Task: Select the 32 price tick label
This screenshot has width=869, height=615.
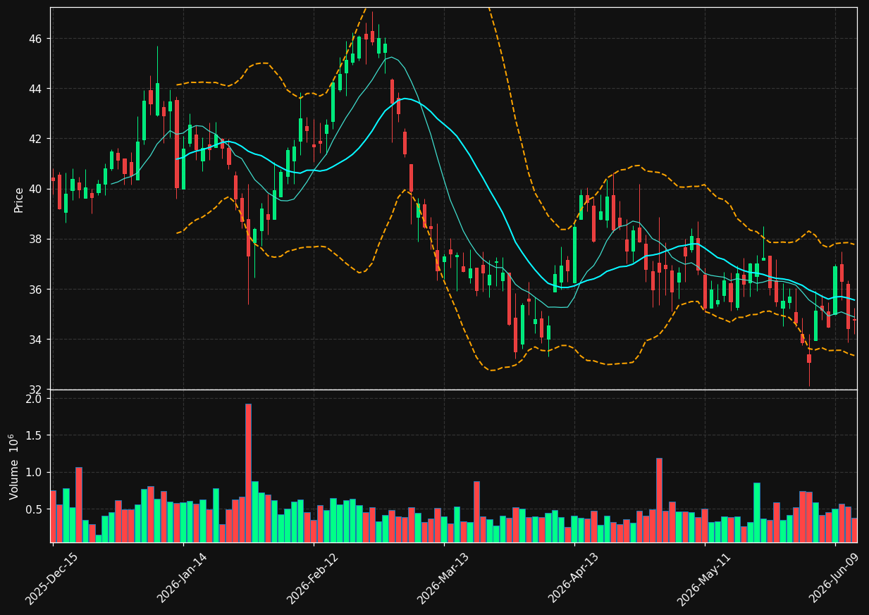Action: pos(35,390)
